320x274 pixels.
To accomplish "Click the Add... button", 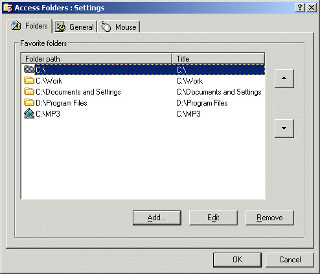I will click(x=157, y=218).
